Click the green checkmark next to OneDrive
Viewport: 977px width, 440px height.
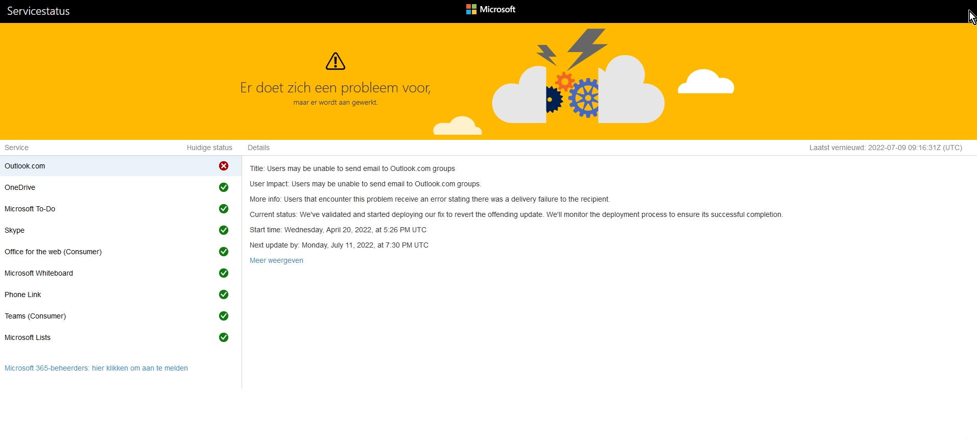(224, 187)
